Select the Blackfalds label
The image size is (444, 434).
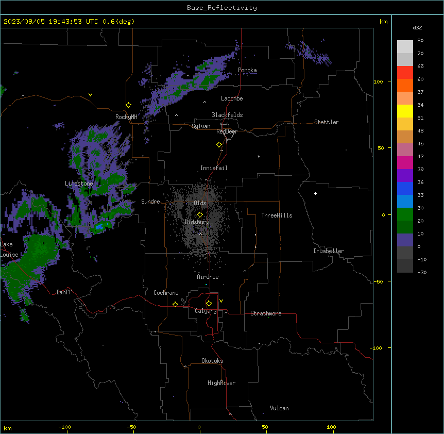pos(227,115)
